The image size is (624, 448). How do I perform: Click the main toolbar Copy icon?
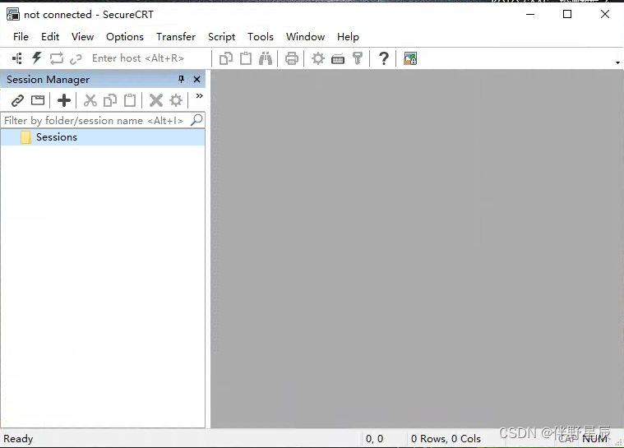click(226, 58)
